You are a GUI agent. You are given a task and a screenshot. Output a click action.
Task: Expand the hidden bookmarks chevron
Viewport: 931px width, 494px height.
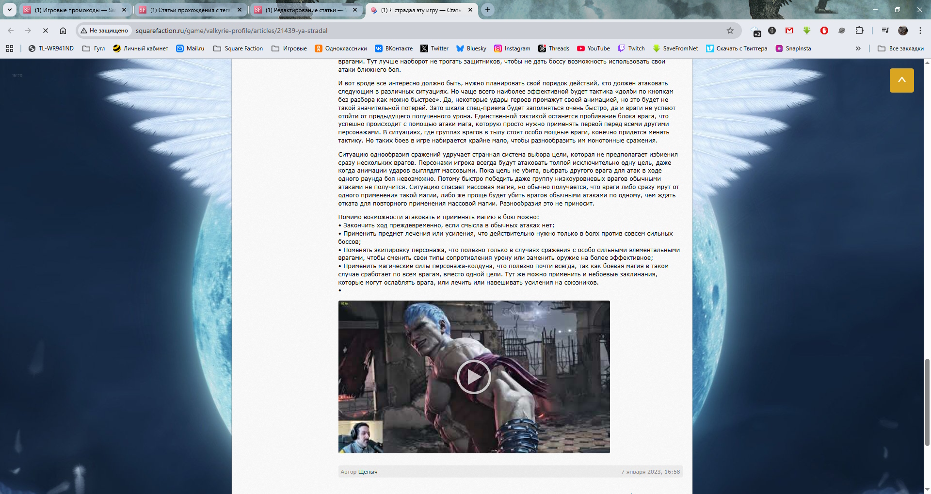(x=858, y=48)
